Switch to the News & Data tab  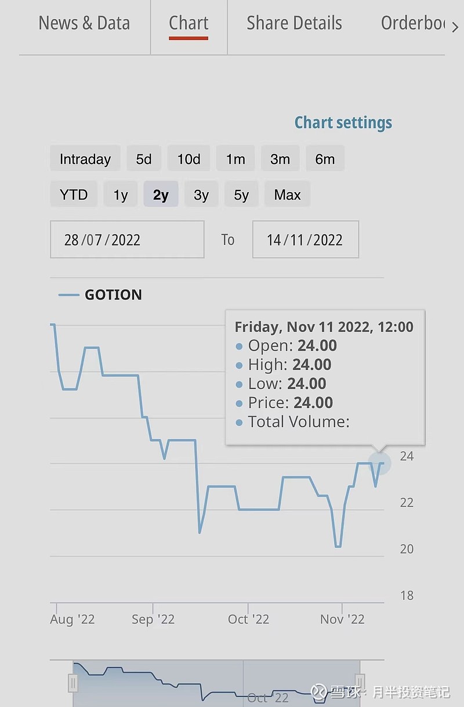[84, 23]
